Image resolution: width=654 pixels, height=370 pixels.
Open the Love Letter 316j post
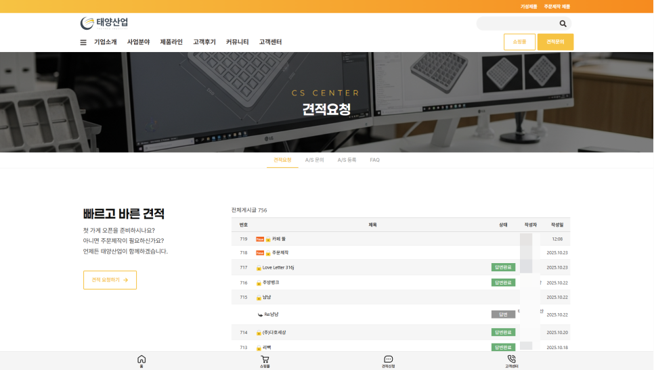[278, 268]
